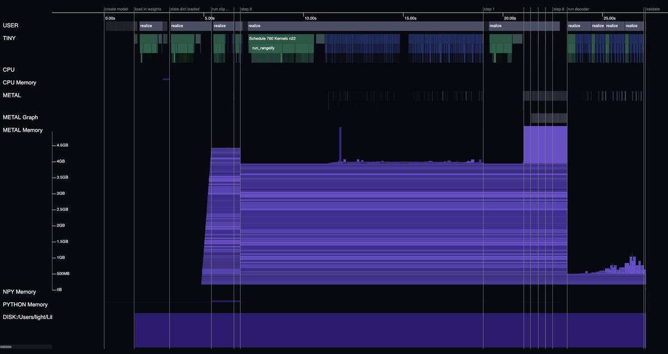668x354 pixels.
Task: Select the 'step 6' timeline marker
Action: [x=558, y=9]
